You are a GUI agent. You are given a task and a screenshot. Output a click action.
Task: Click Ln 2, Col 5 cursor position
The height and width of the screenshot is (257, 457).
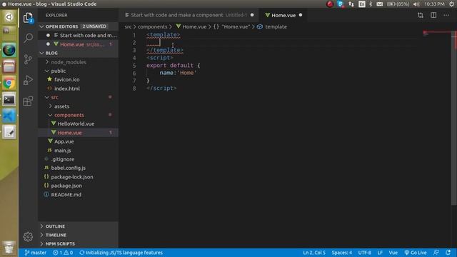(314, 253)
